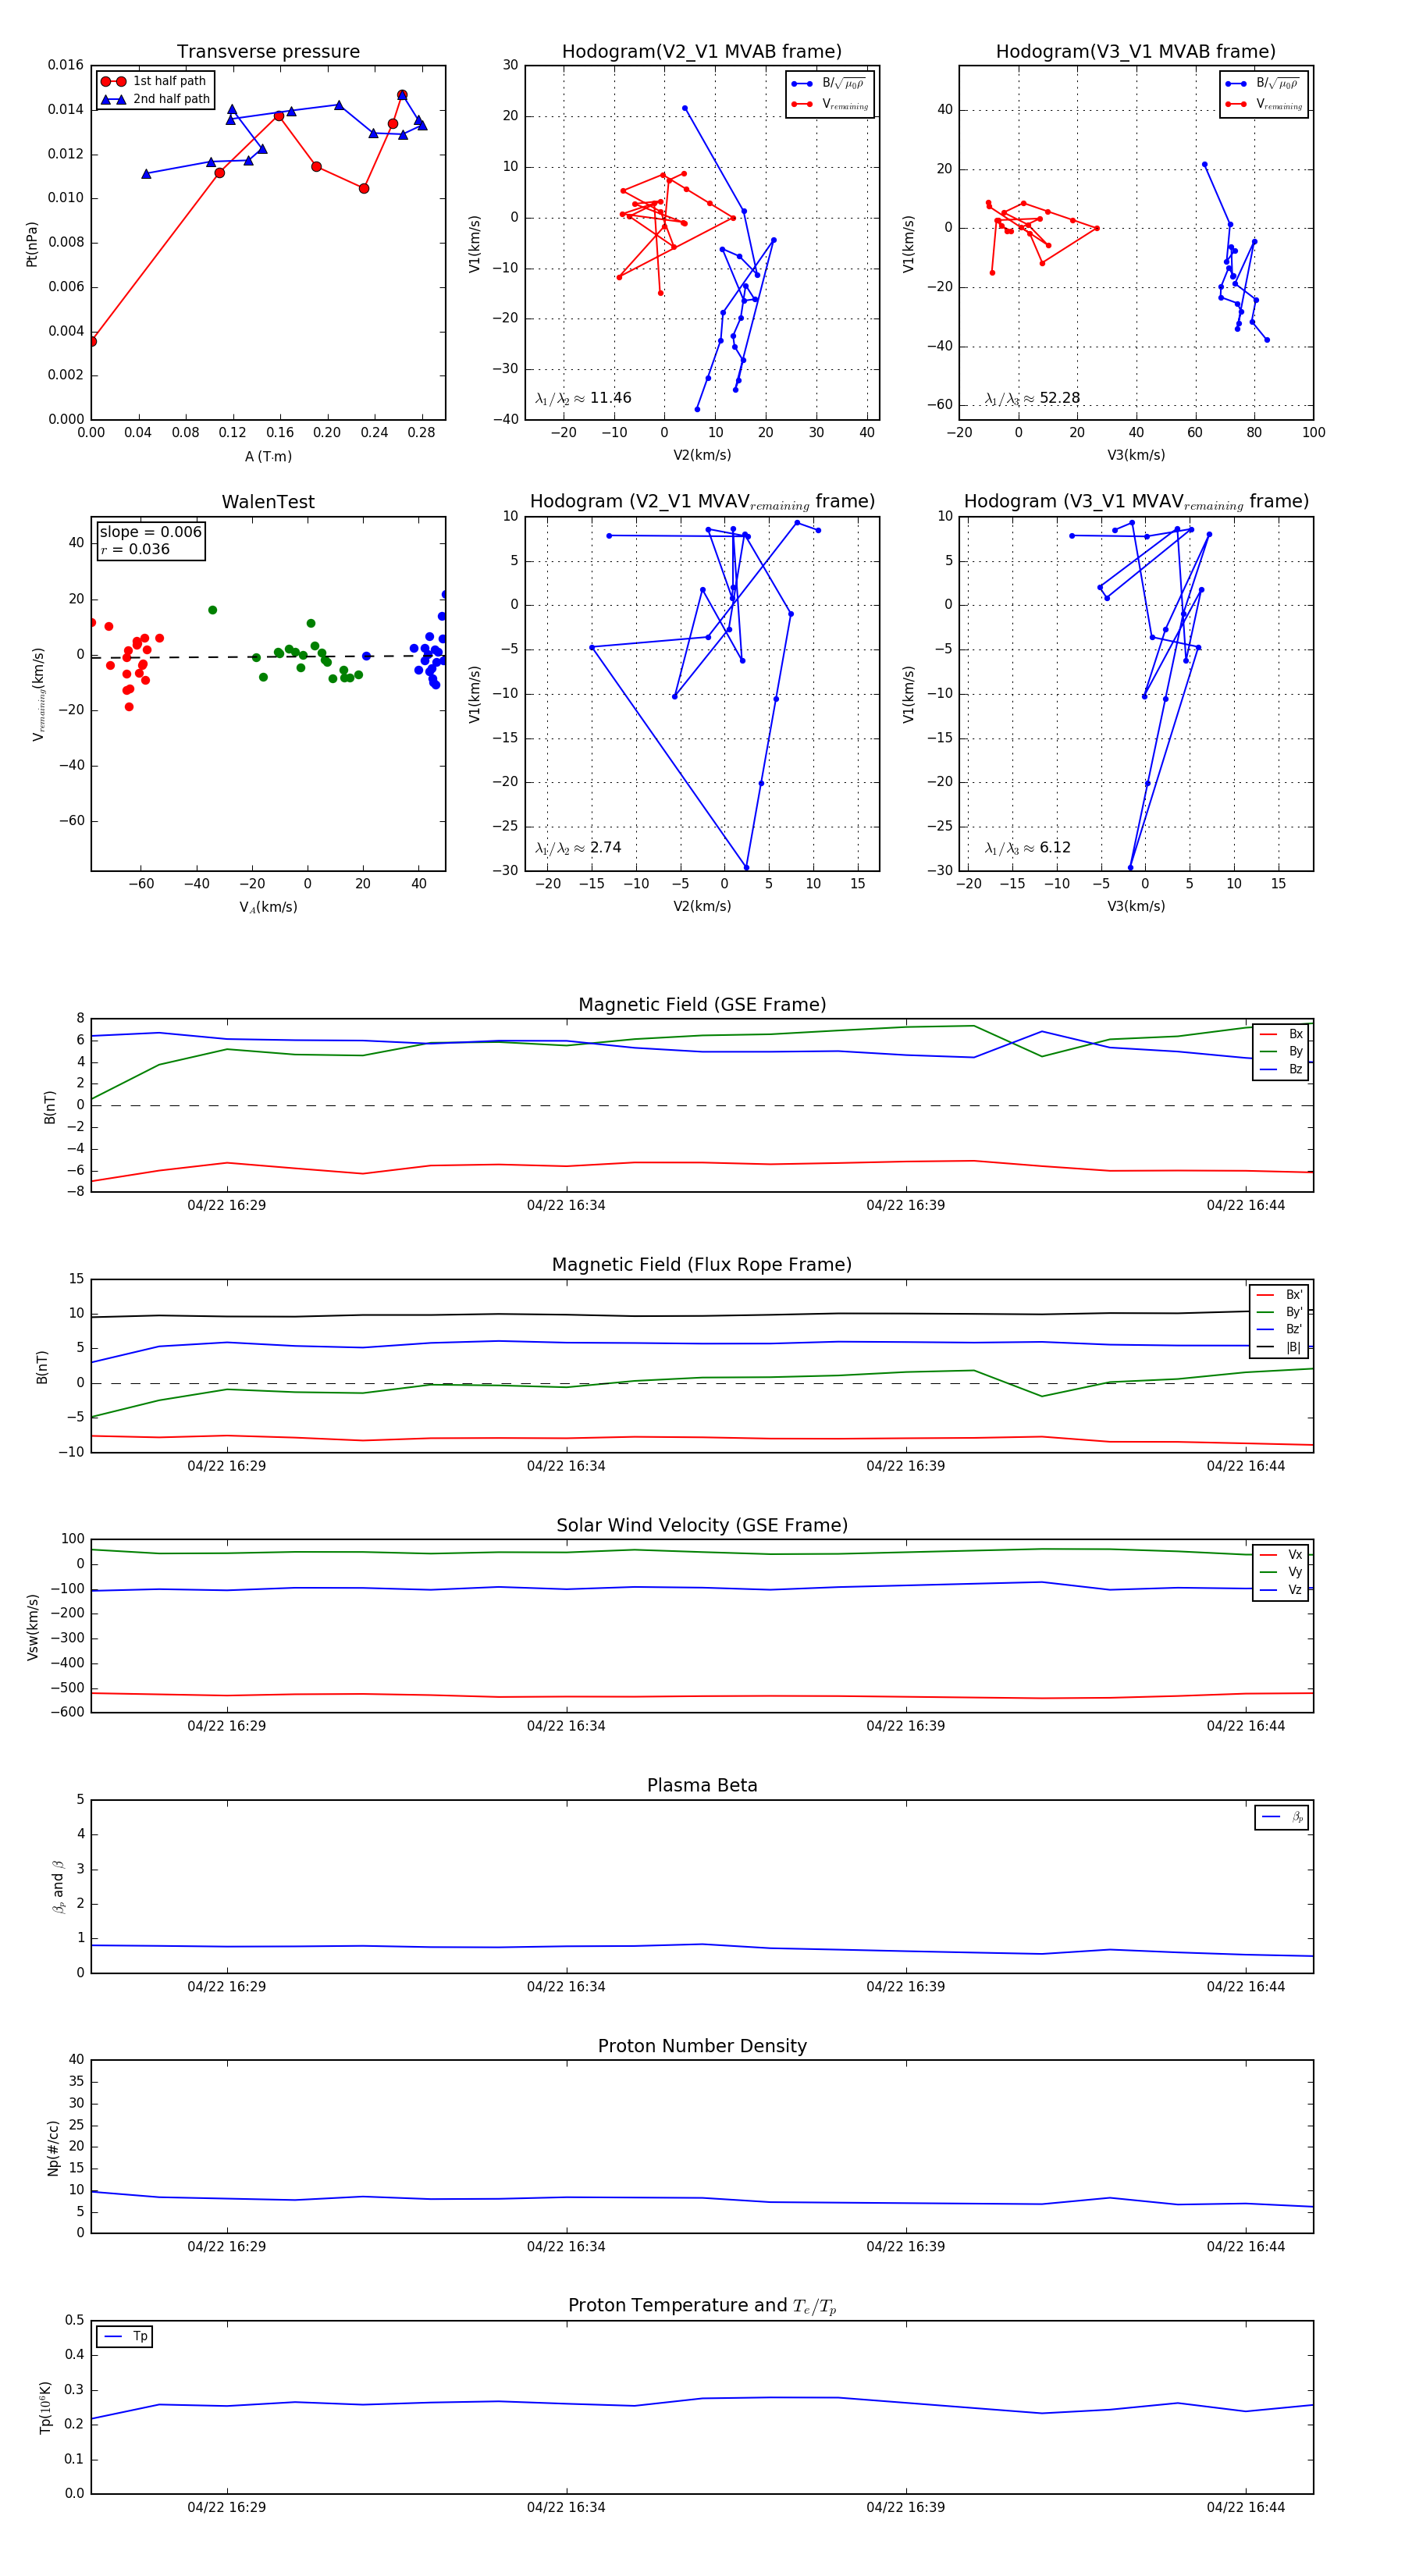Viewport: 1405px width, 2576px height.
Task: Select the '1st half path' legend entry
Action: [154, 81]
